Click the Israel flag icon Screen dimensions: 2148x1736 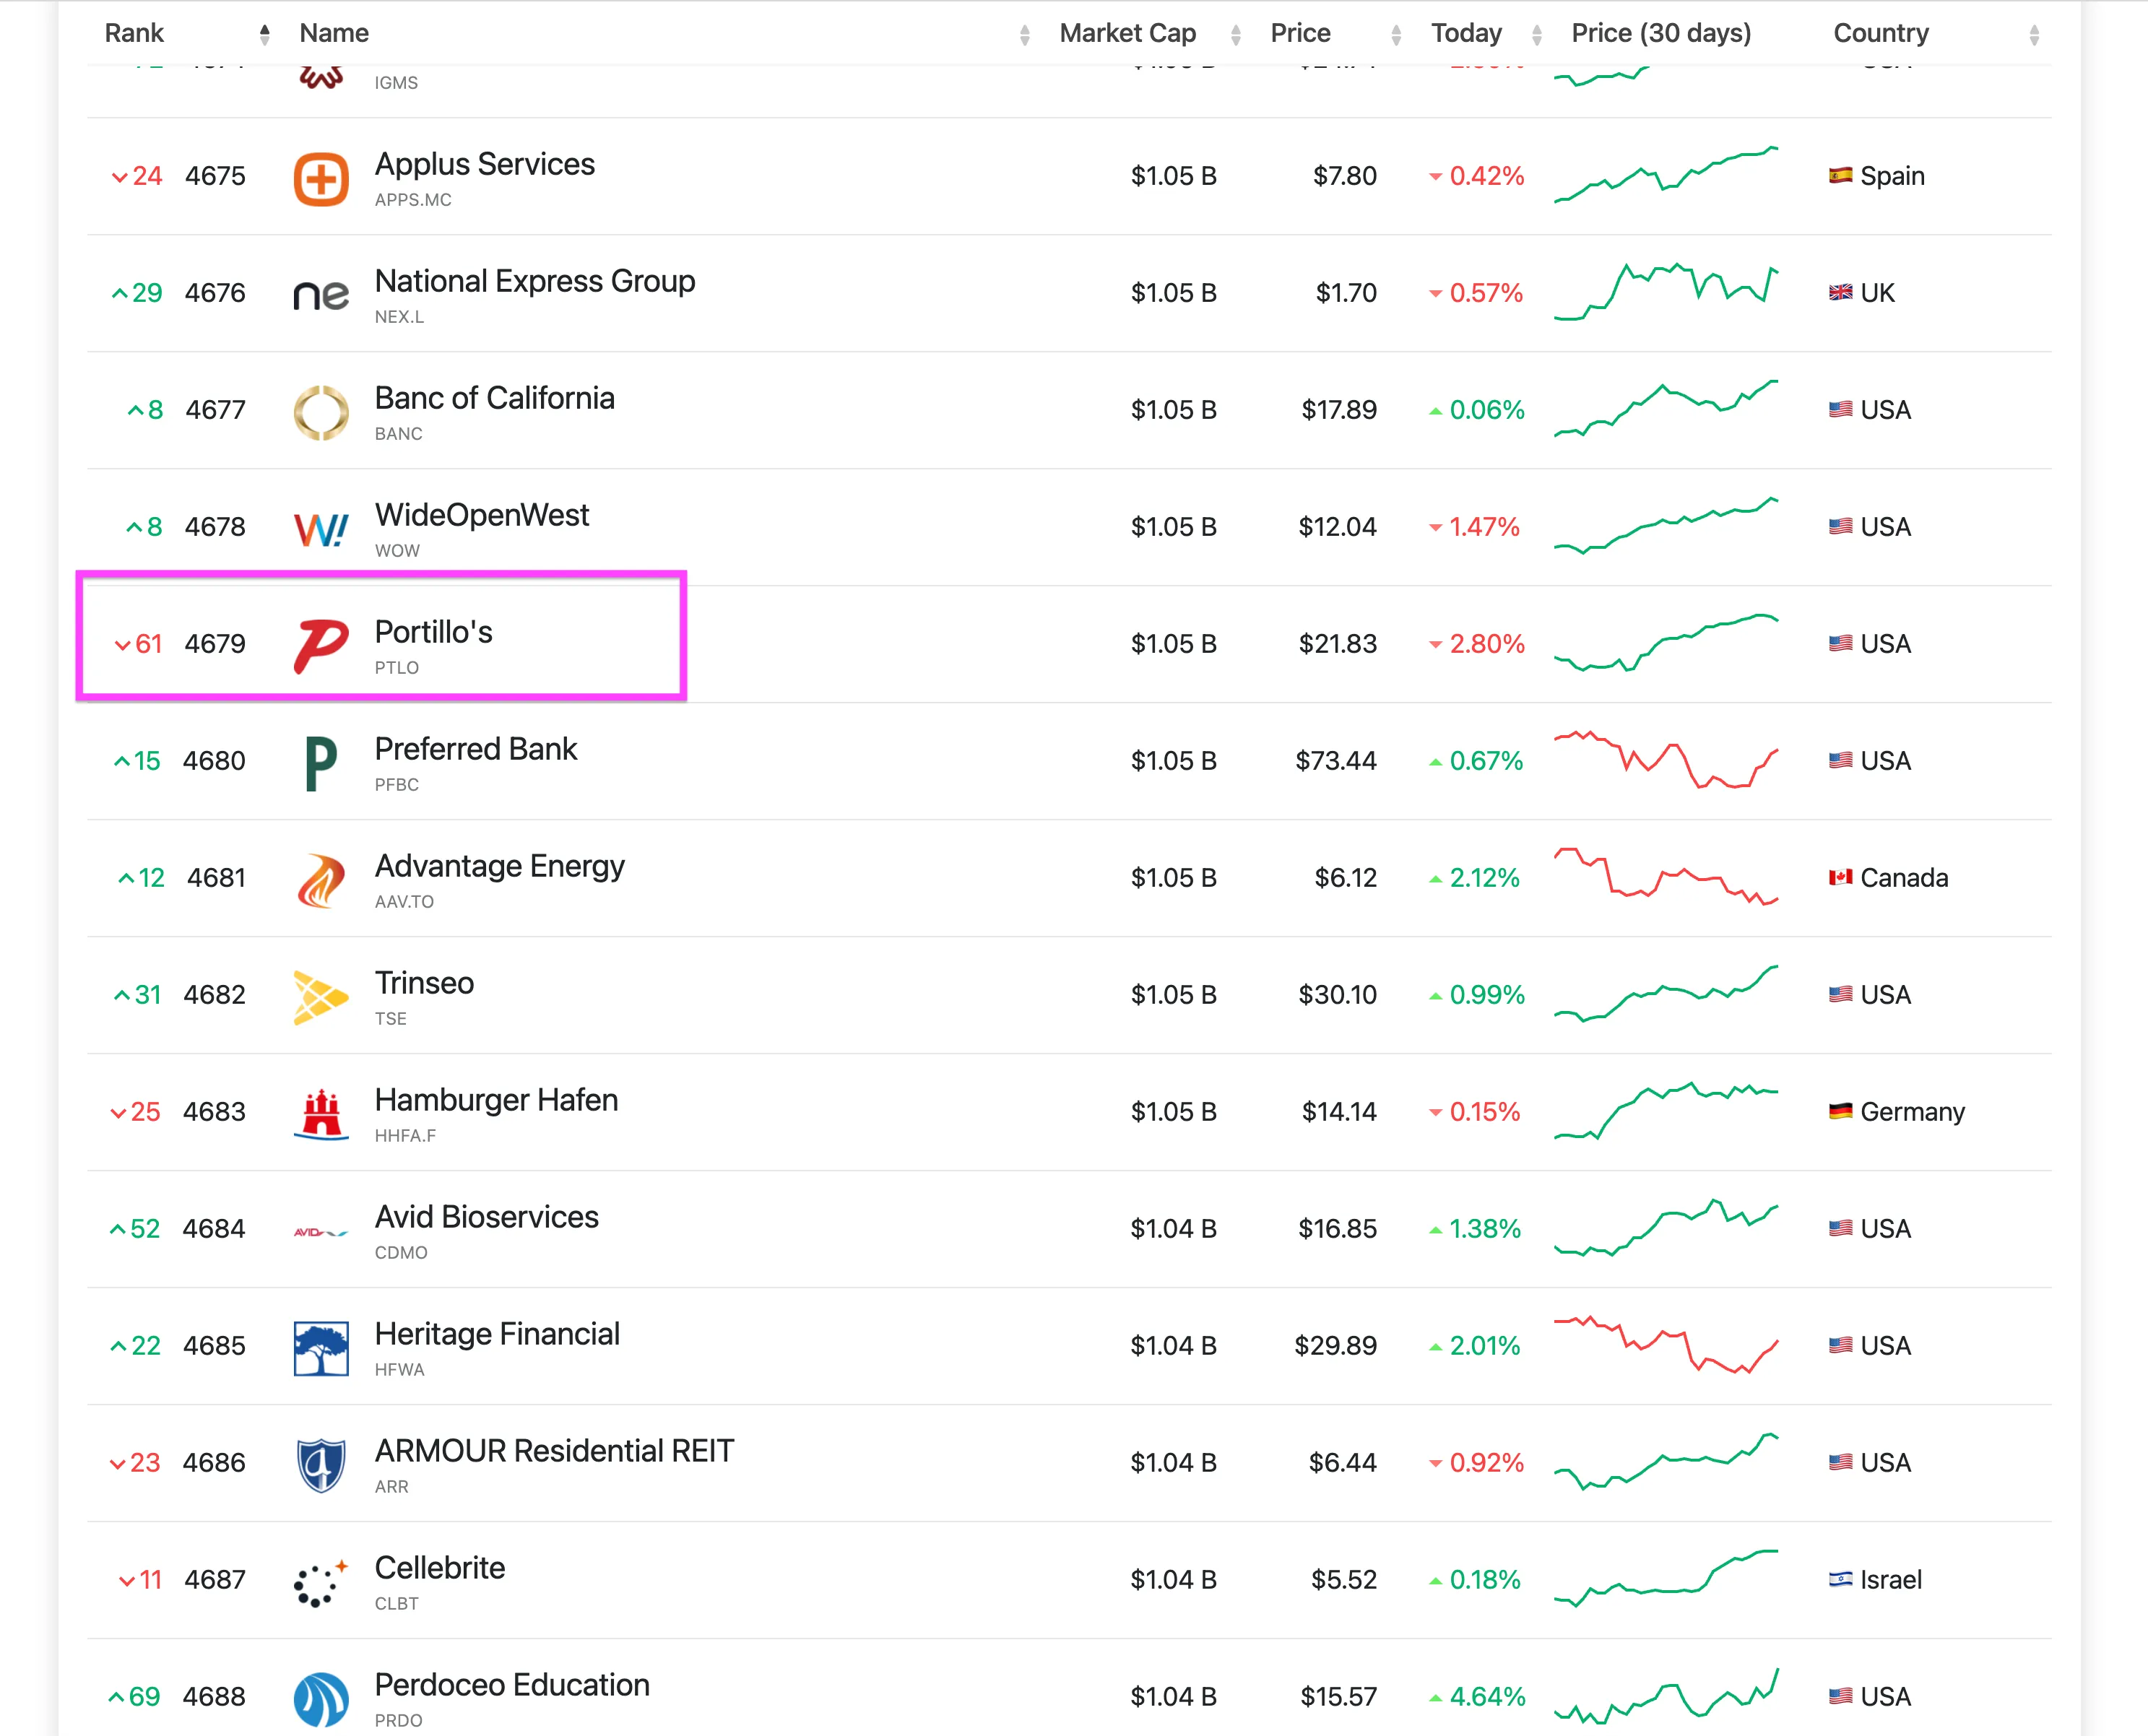(1840, 1580)
